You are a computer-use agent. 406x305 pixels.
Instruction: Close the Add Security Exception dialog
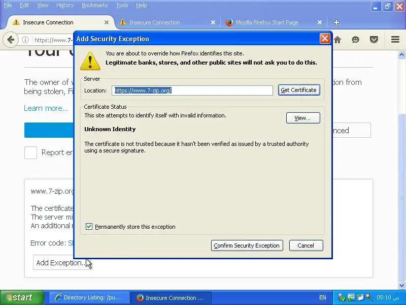pyautogui.click(x=325, y=39)
